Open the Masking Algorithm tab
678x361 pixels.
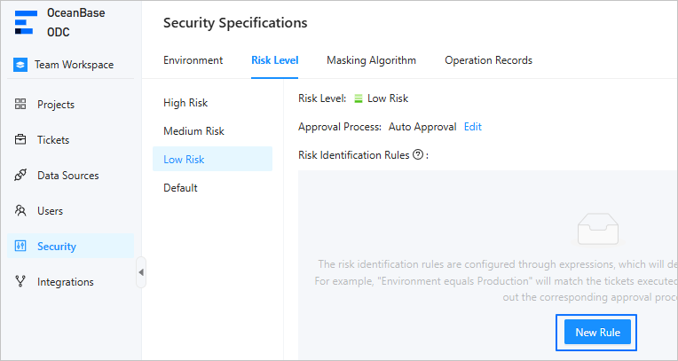(x=371, y=60)
